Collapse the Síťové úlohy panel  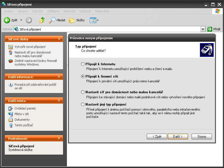pyautogui.click(x=59, y=39)
